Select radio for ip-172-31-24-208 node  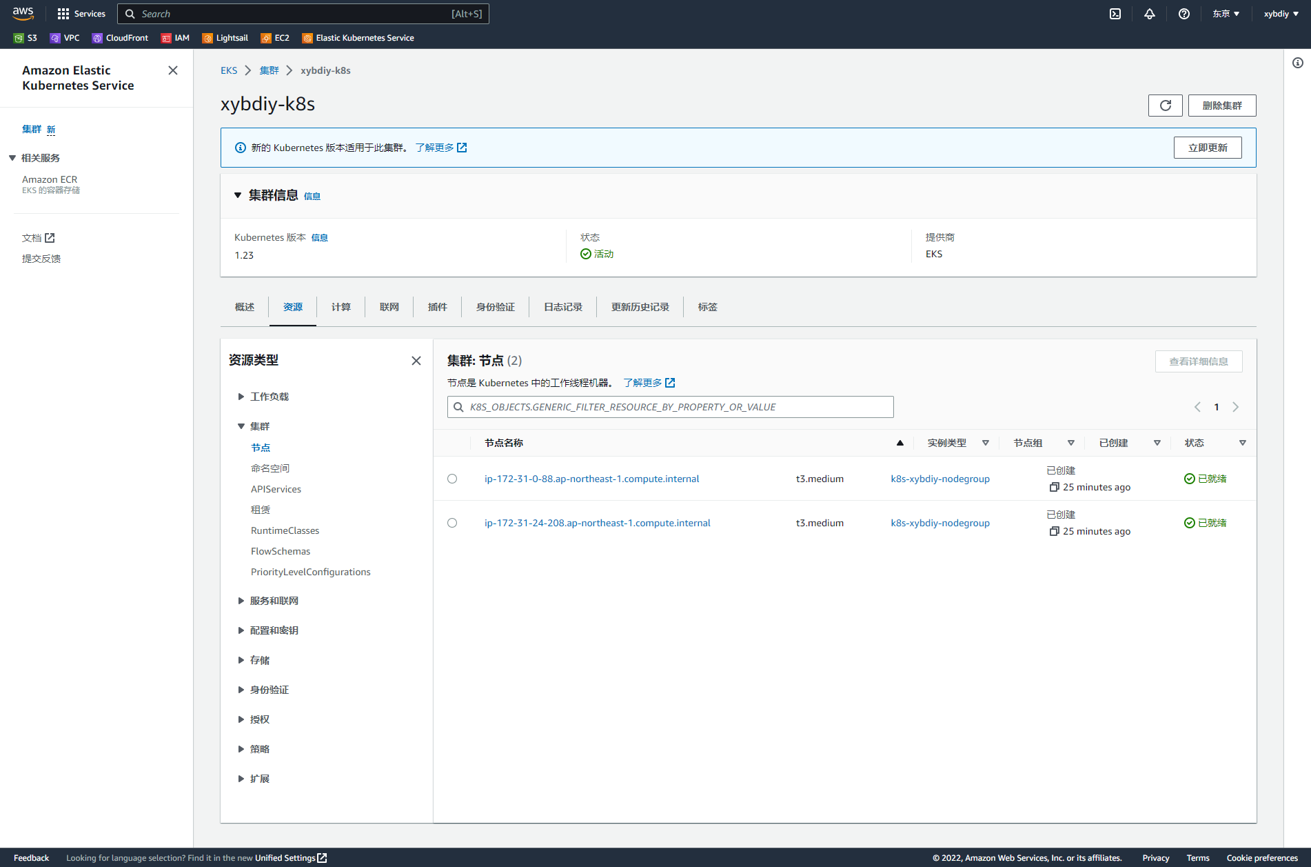452,523
